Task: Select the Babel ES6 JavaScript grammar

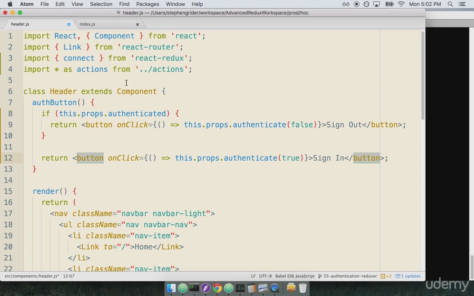Action: 295,276
